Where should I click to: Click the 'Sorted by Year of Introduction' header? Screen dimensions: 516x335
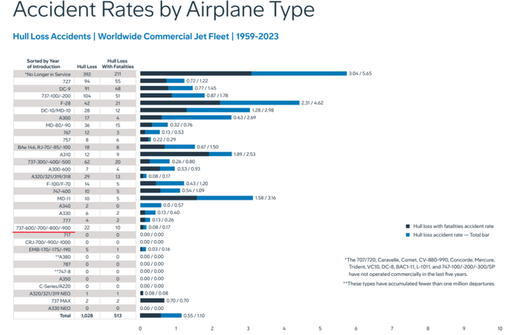coord(43,64)
